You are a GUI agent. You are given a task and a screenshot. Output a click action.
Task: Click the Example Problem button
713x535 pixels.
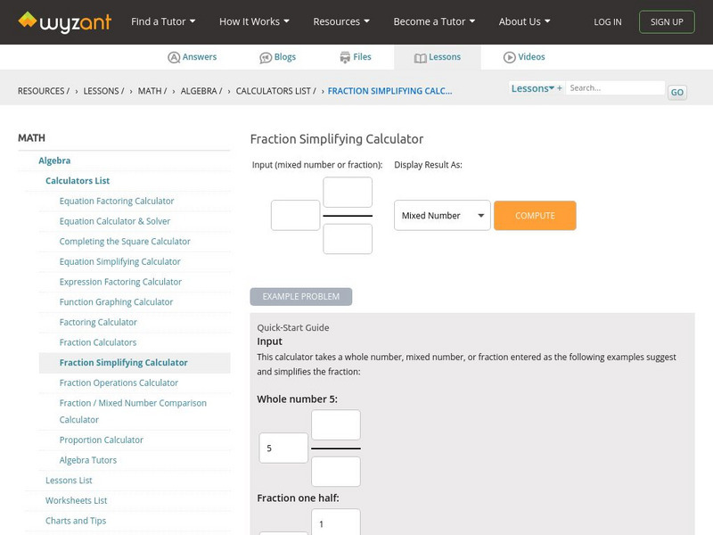click(x=301, y=296)
